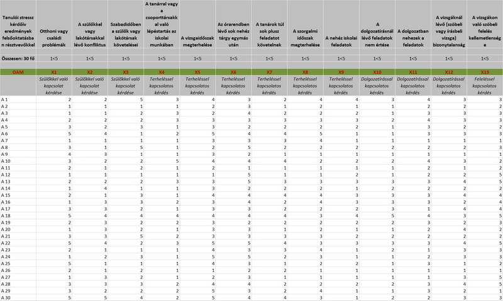This screenshot has width=503, height=301.
Task: Select row label A 18
Action: coord(18,216)
